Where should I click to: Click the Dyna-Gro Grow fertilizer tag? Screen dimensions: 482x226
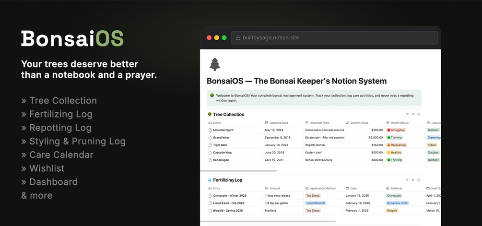pyautogui.click(x=398, y=203)
